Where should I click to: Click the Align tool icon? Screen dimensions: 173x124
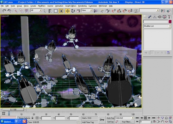tap(169, 11)
